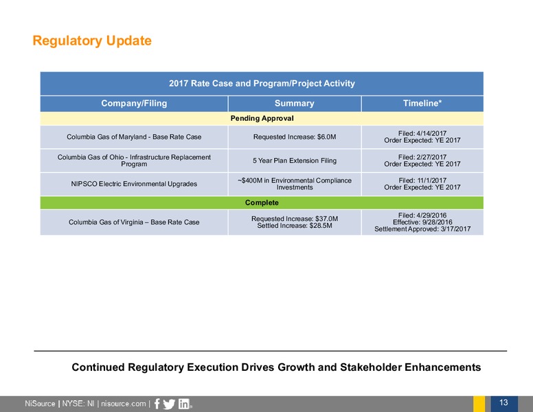533x412 pixels.
Task: Click the 'Pending Approval' section row
Action: [x=262, y=119]
